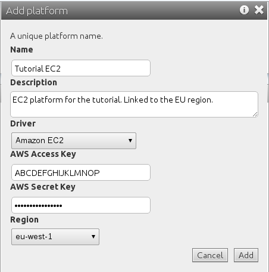Click the Driver dropdown arrow
This screenshot has width=269, height=272.
(x=130, y=141)
